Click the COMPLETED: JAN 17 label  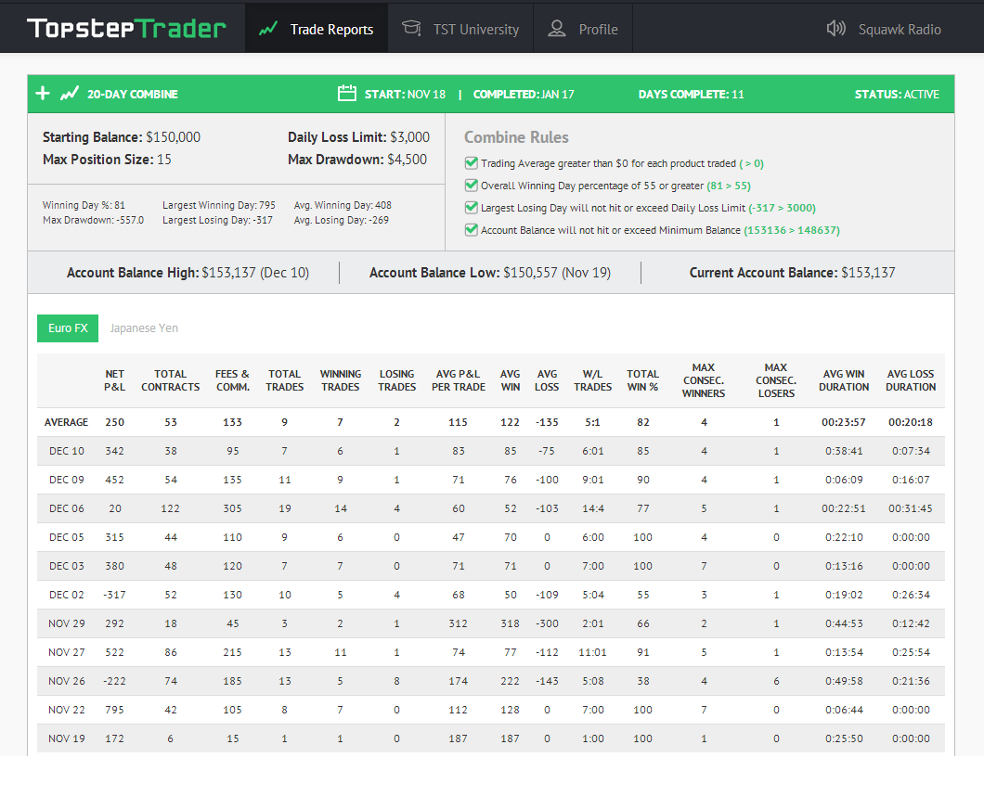(x=524, y=94)
